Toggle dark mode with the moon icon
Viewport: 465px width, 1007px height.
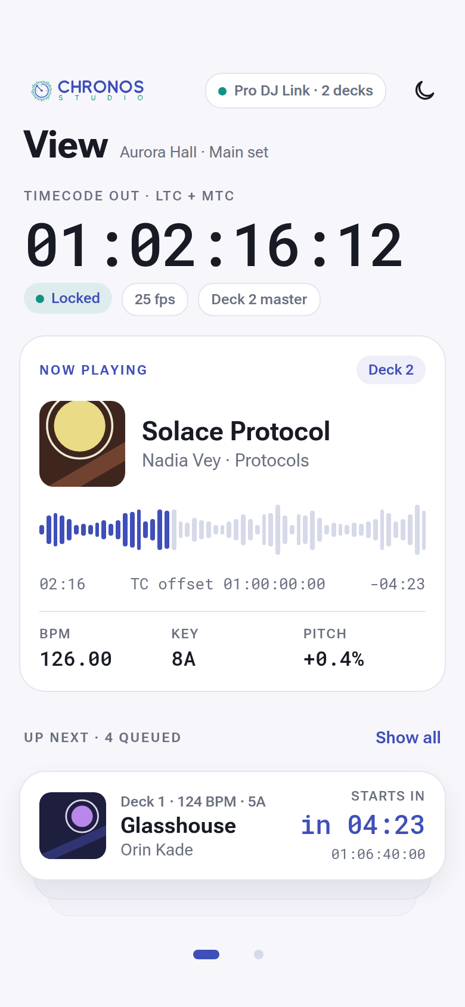[x=424, y=91]
